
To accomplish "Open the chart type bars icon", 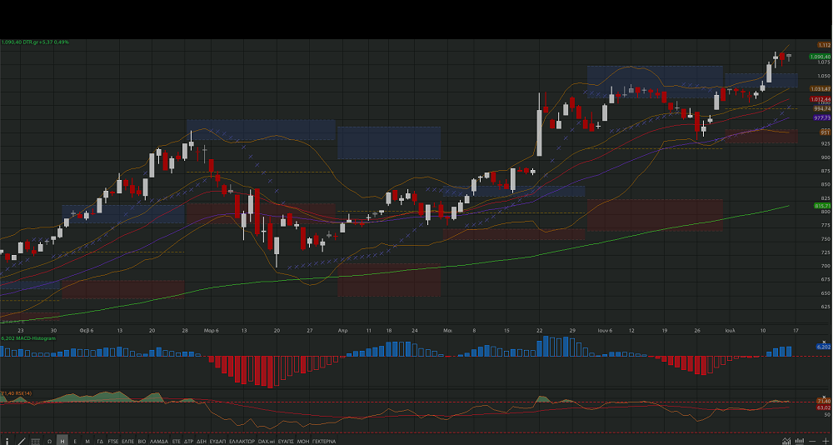I will point(800,442).
